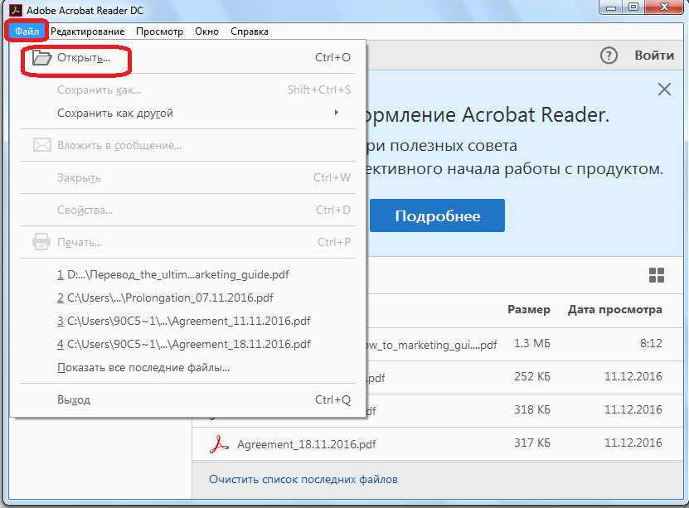Open the Справка menu
The height and width of the screenshot is (508, 689).
[x=249, y=31]
